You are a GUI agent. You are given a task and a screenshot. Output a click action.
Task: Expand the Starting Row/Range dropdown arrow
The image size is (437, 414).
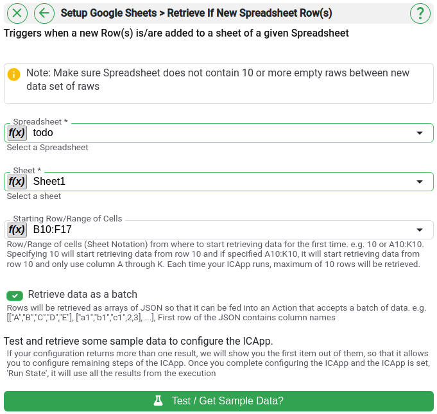click(x=420, y=230)
